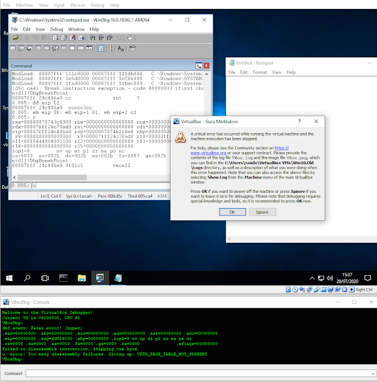This screenshot has width=377, height=382.
Task: Click VirtualBox USB status bar icon
Action: (x=317, y=289)
